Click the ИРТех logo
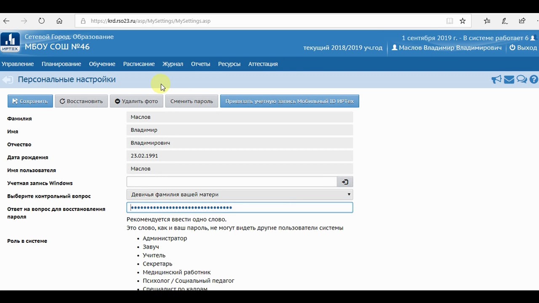Viewport: 539px width, 303px height. pyautogui.click(x=10, y=42)
